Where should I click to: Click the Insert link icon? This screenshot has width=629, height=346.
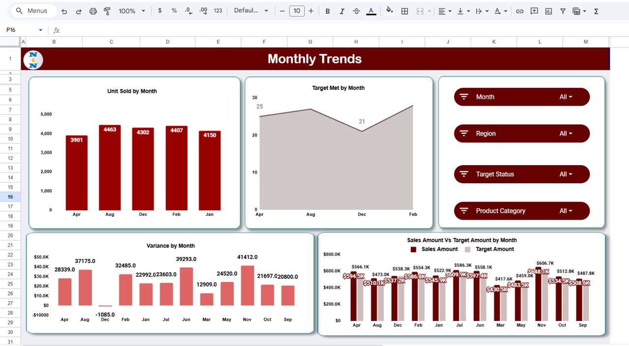point(520,11)
